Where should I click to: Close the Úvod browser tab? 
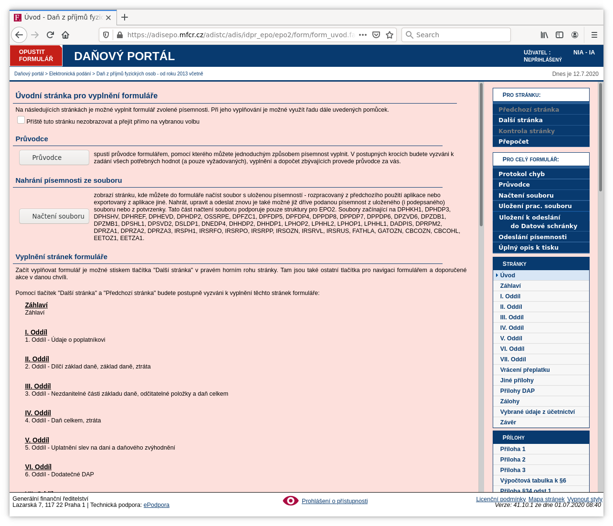pos(108,18)
